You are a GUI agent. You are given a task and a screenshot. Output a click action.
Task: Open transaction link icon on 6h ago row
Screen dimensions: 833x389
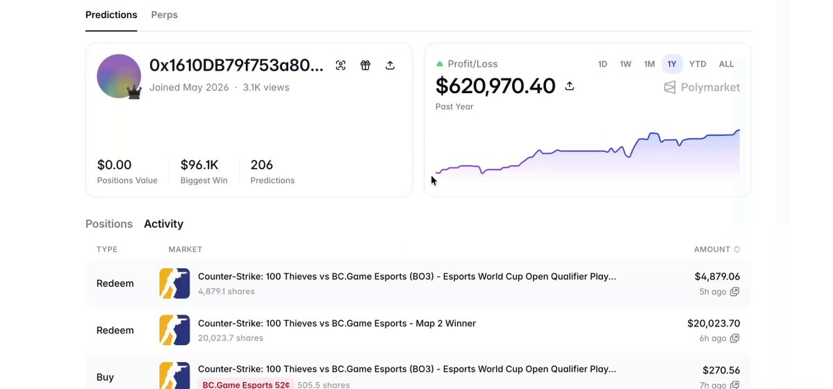(735, 338)
